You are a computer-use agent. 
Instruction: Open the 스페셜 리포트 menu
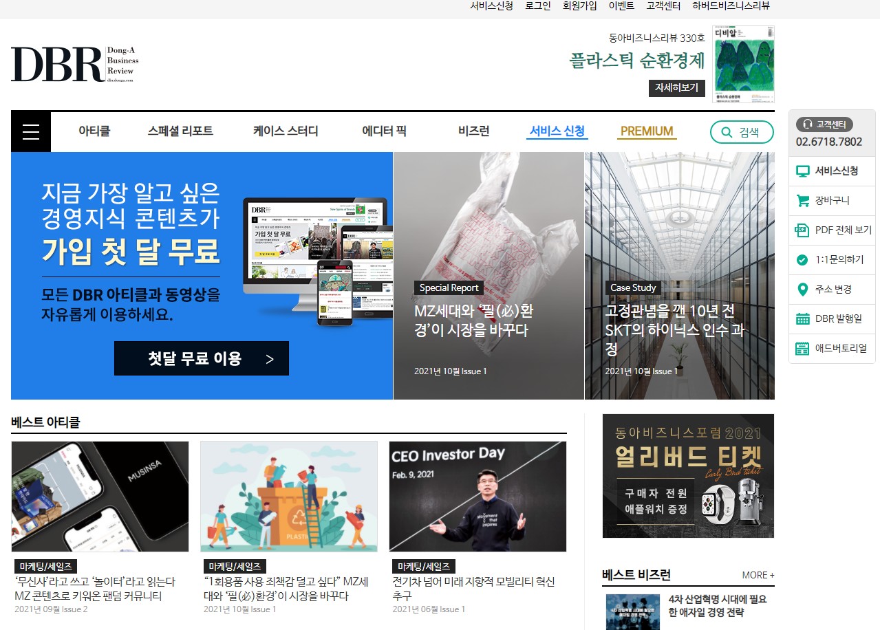coord(180,131)
